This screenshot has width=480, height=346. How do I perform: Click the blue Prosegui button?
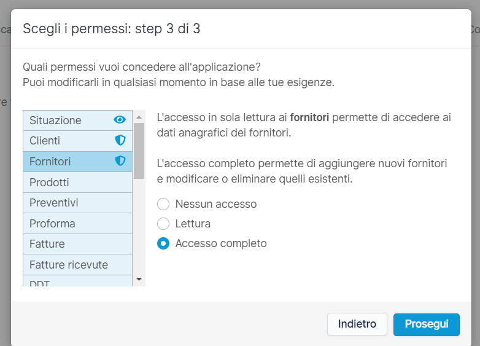[426, 324]
